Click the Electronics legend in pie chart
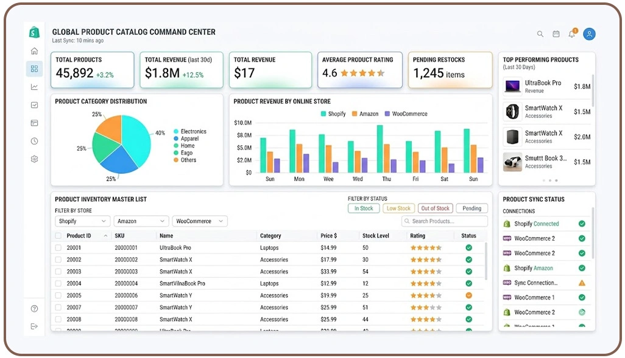The width and height of the screenshot is (625, 358). click(190, 131)
